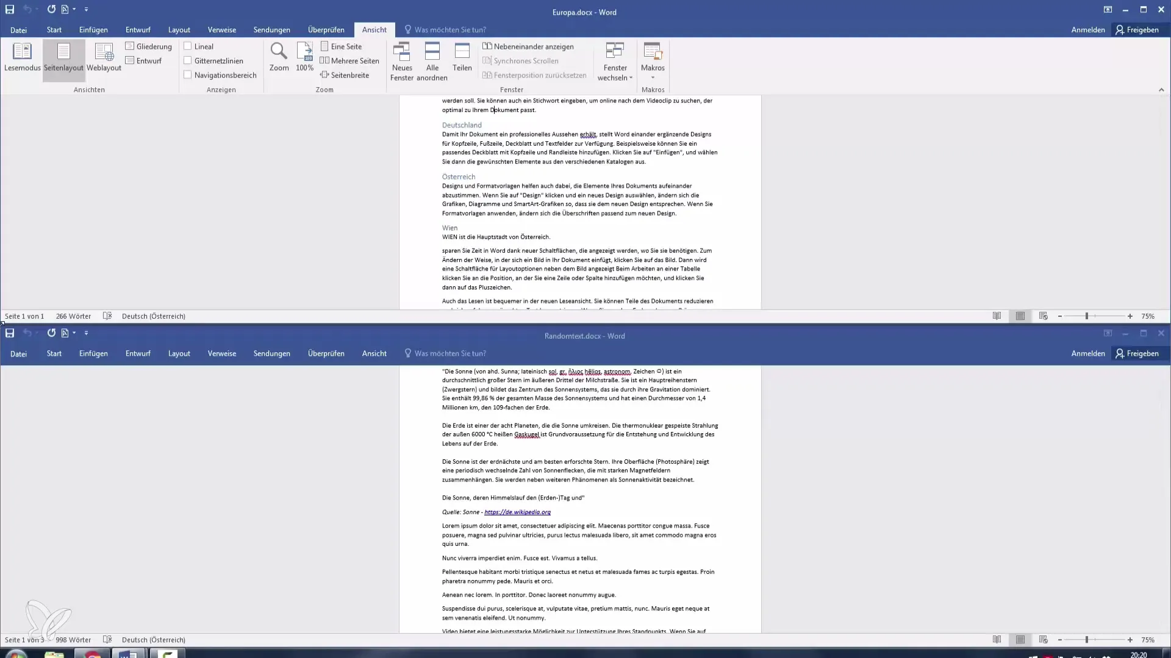Switch to read mode icon in Europa status bar
Screen dimensions: 1171x658
[x=997, y=316]
